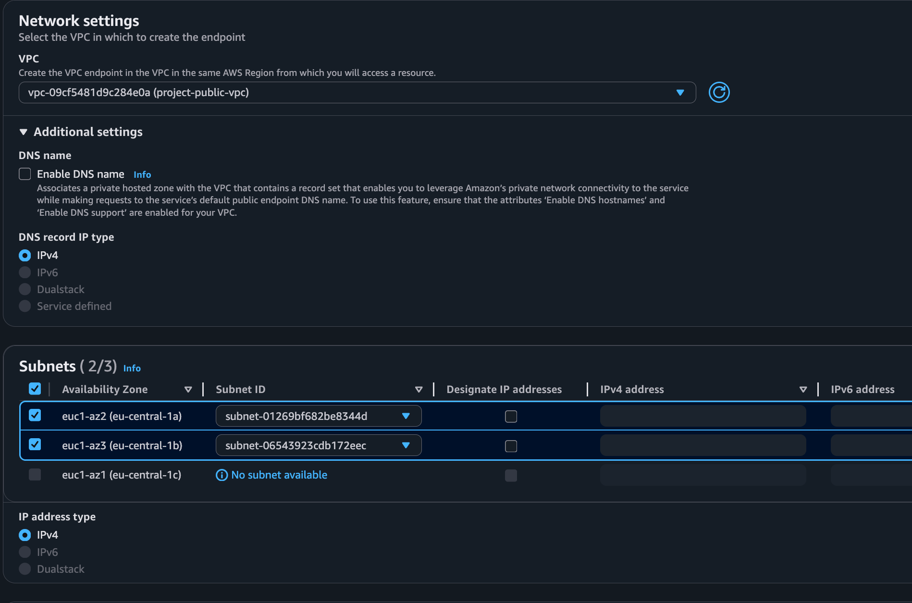Click the info icon beside No subnet available
This screenshot has width=912, height=603.
coord(221,475)
